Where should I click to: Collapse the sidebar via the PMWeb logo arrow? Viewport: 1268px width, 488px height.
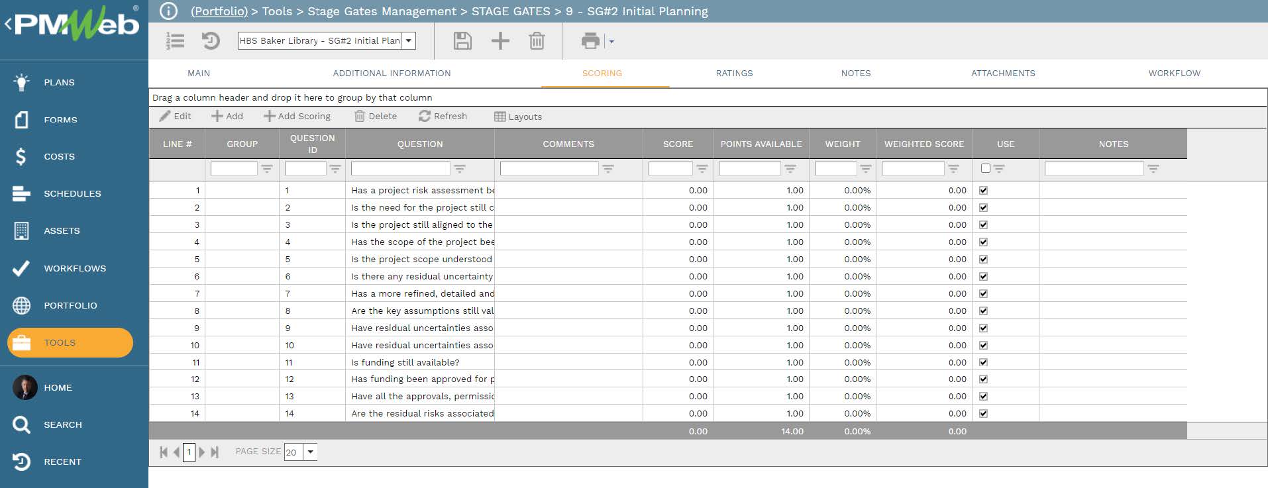[8, 24]
